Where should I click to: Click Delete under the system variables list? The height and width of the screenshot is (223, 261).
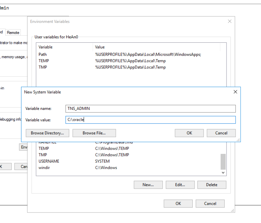[212, 185]
